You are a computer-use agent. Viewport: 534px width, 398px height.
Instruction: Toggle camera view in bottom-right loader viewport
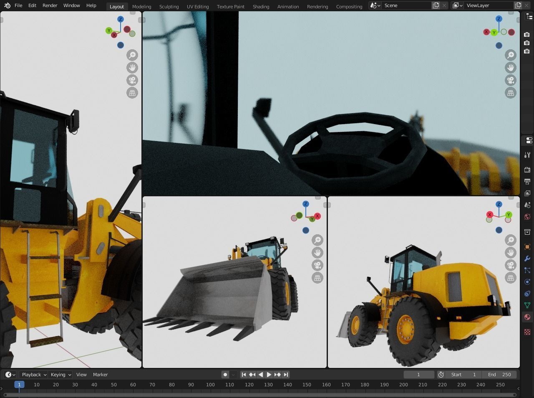[x=511, y=265]
